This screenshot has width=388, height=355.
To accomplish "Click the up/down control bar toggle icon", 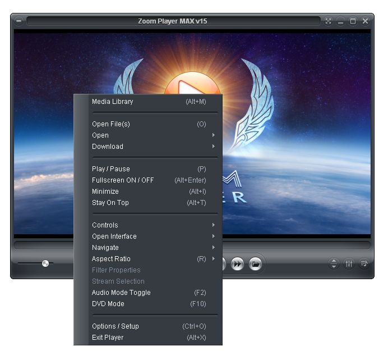I will pyautogui.click(x=334, y=263).
